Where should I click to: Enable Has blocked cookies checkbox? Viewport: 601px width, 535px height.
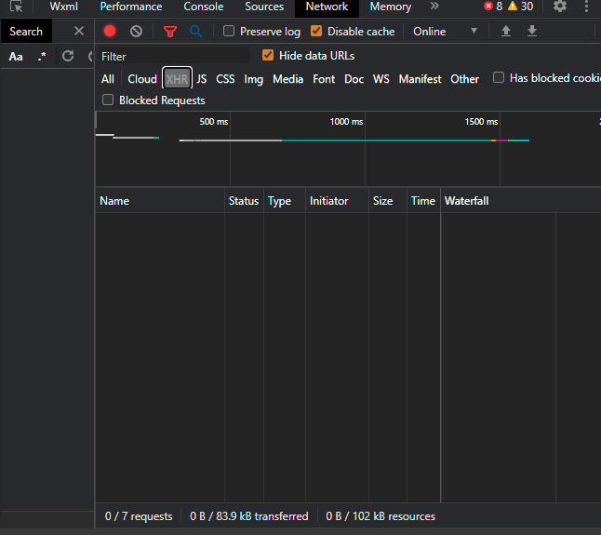[x=499, y=77]
